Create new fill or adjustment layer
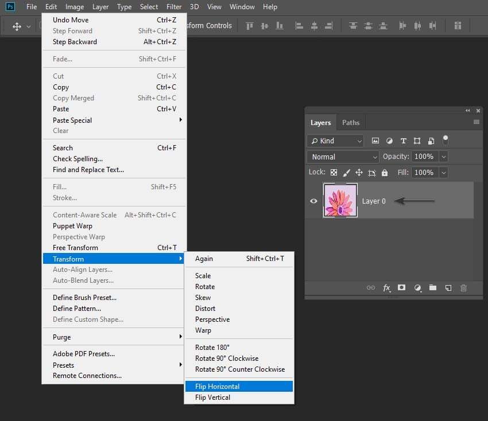488x421 pixels. click(x=417, y=288)
